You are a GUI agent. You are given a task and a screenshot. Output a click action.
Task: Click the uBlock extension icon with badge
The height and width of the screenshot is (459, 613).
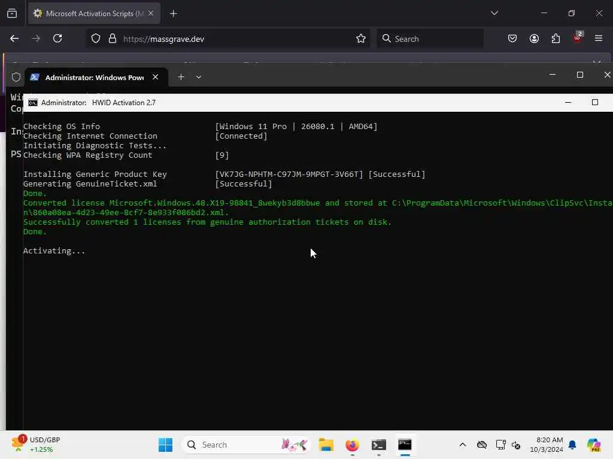[578, 38]
